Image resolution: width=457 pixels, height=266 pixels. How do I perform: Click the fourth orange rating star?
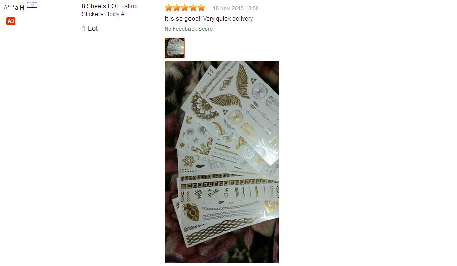click(193, 8)
